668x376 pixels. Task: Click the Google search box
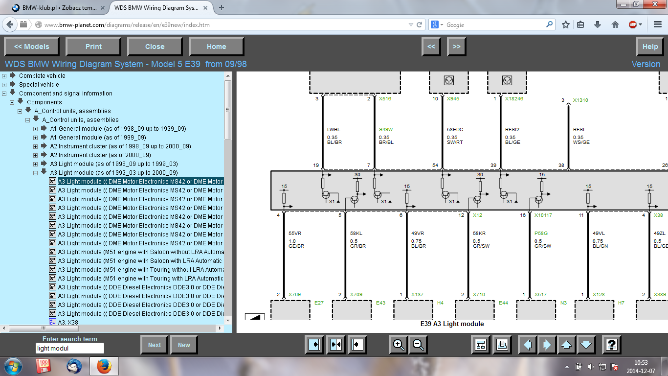pyautogui.click(x=494, y=24)
